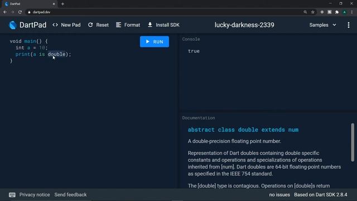Click 'Based on Dart SDK 2.8.4' text
Viewport: 357px width, 201px height.
tap(321, 195)
